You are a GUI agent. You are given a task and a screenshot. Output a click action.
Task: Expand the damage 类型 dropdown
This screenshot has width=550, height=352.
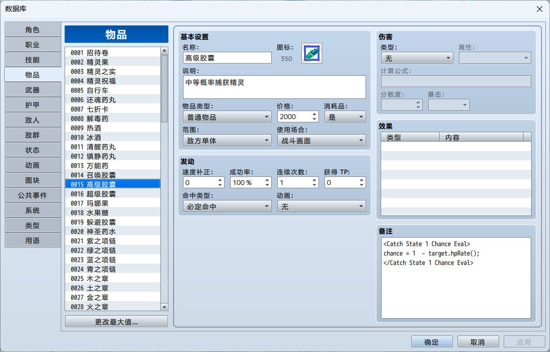[417, 58]
